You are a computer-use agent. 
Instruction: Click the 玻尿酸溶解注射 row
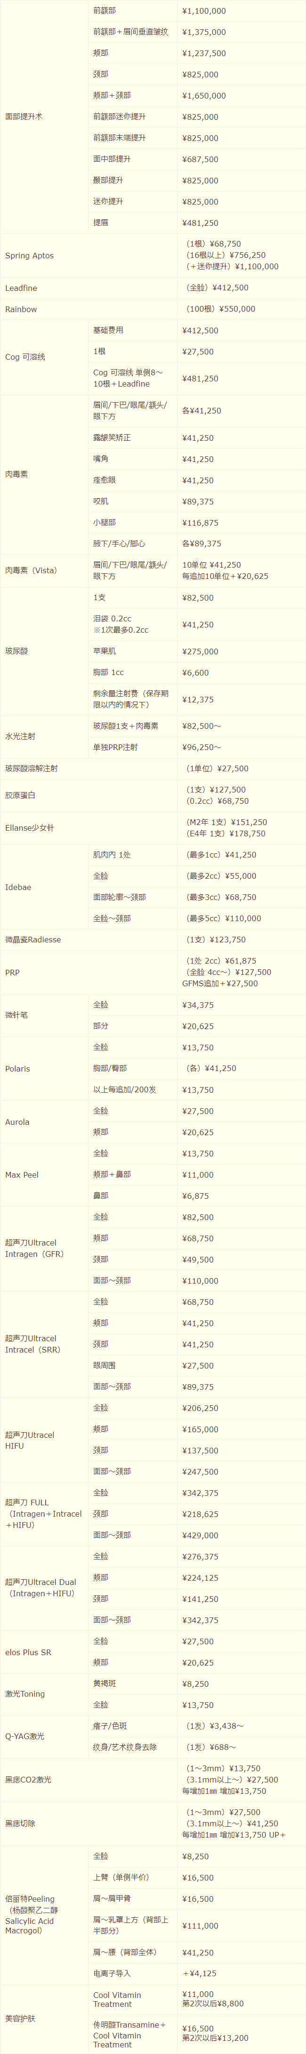point(153,768)
